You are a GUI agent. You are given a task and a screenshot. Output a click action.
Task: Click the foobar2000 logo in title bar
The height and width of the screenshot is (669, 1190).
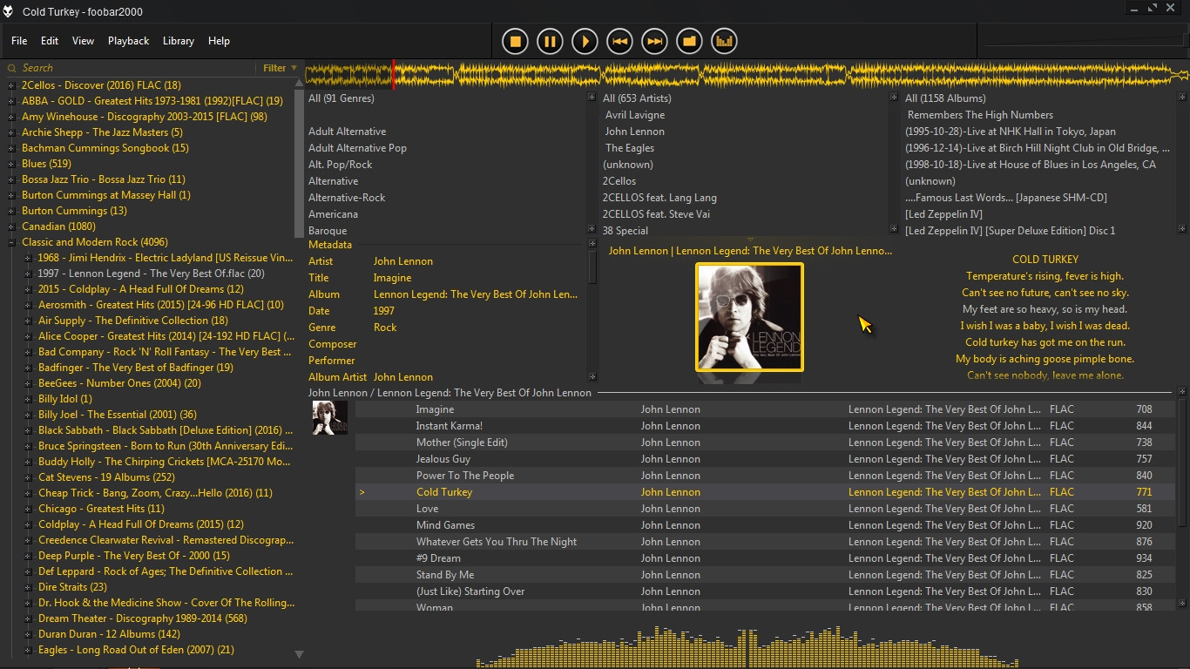(9, 11)
